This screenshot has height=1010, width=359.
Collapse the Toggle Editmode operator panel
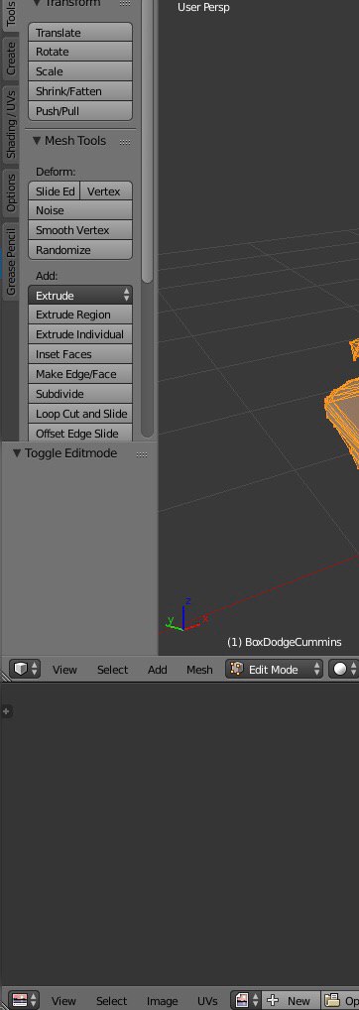[x=17, y=453]
